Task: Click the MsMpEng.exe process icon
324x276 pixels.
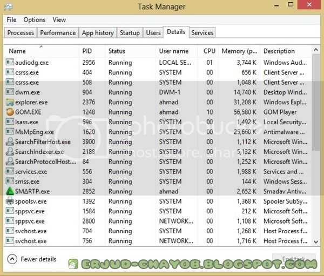Action: coord(10,132)
